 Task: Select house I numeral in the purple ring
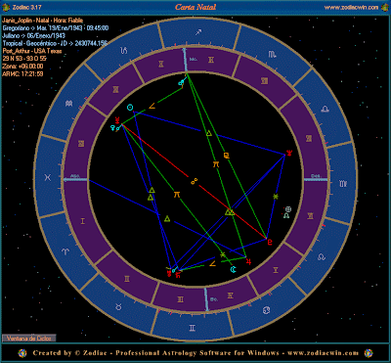point(83,221)
